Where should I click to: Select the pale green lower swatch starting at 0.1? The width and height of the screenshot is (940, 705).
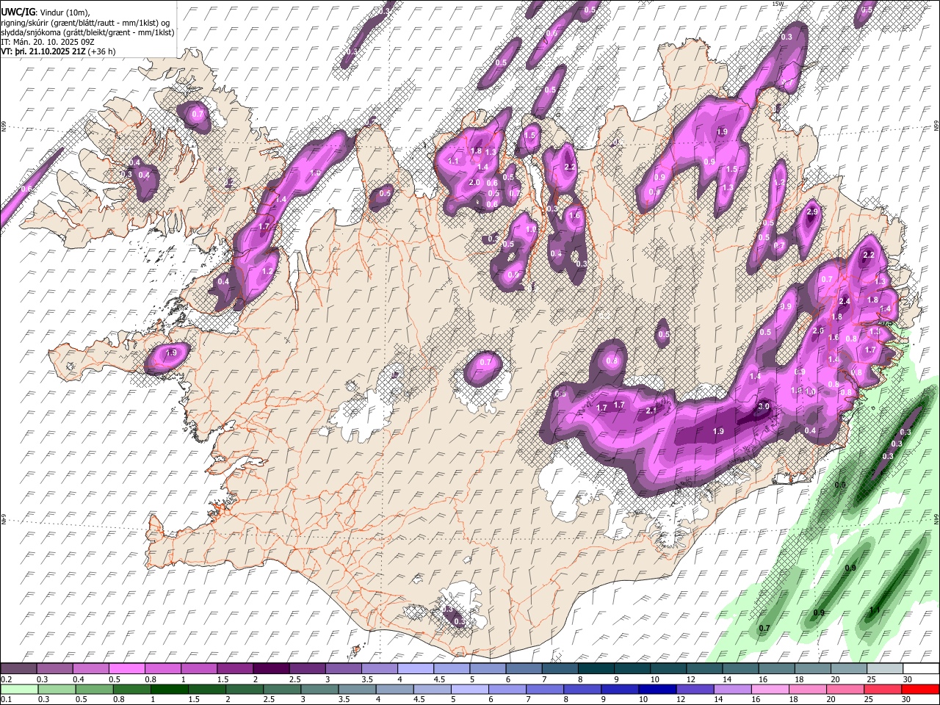18,689
